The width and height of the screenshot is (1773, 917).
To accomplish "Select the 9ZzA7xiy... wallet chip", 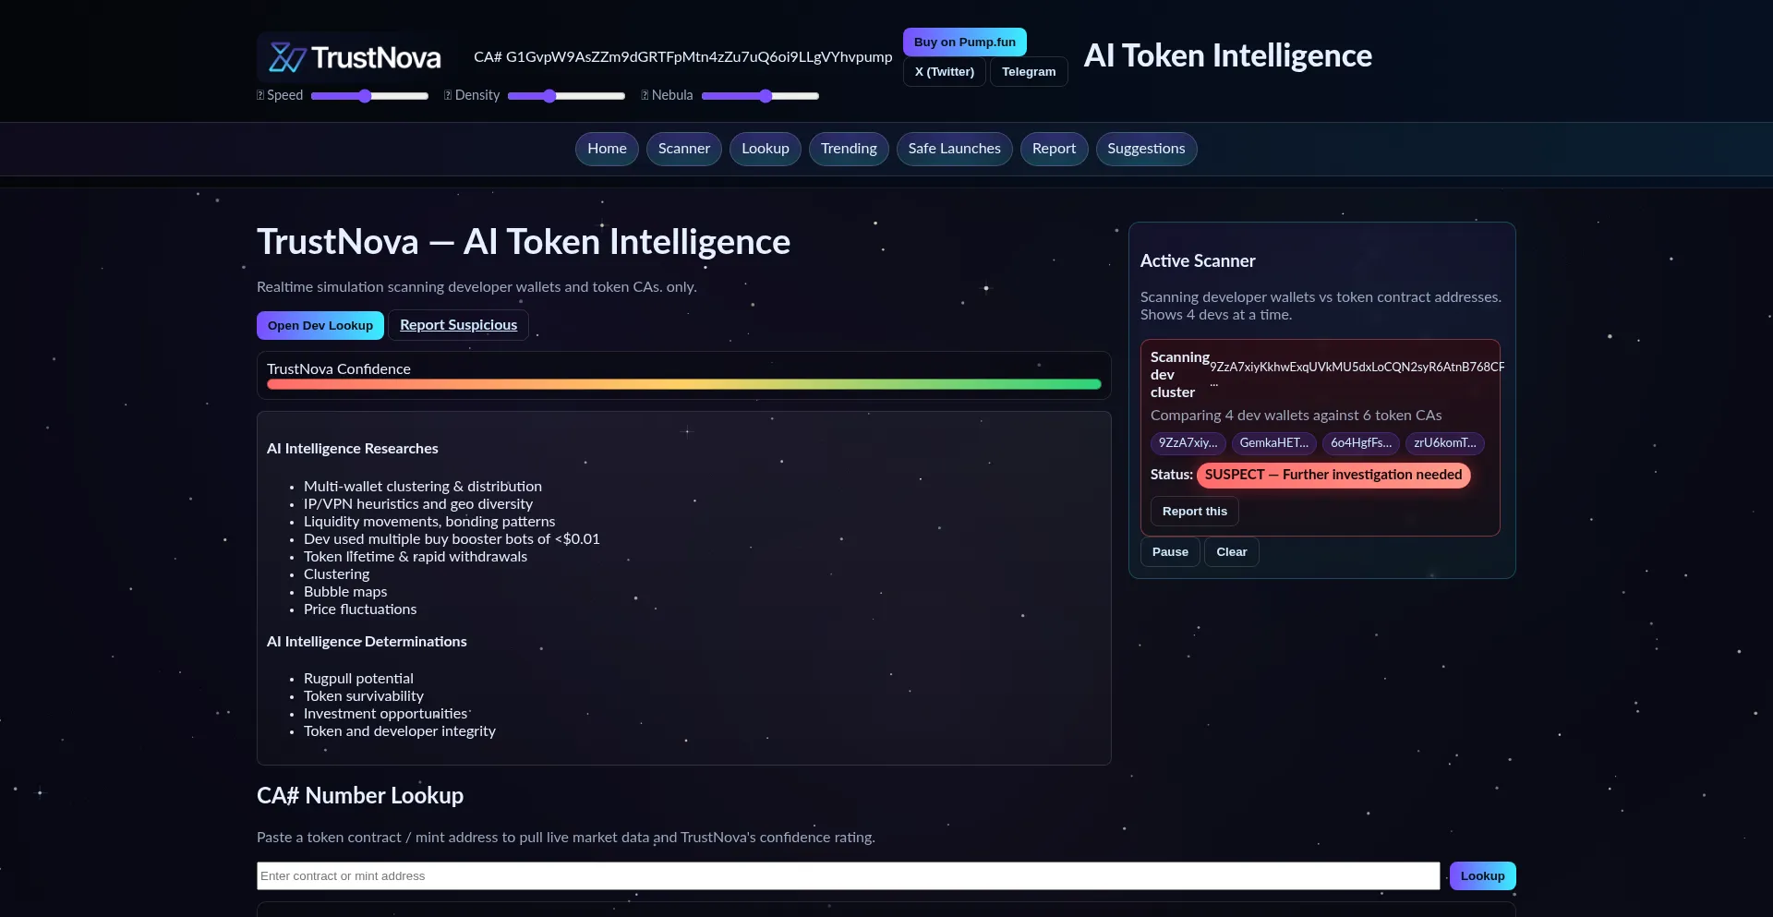I will pos(1188,443).
